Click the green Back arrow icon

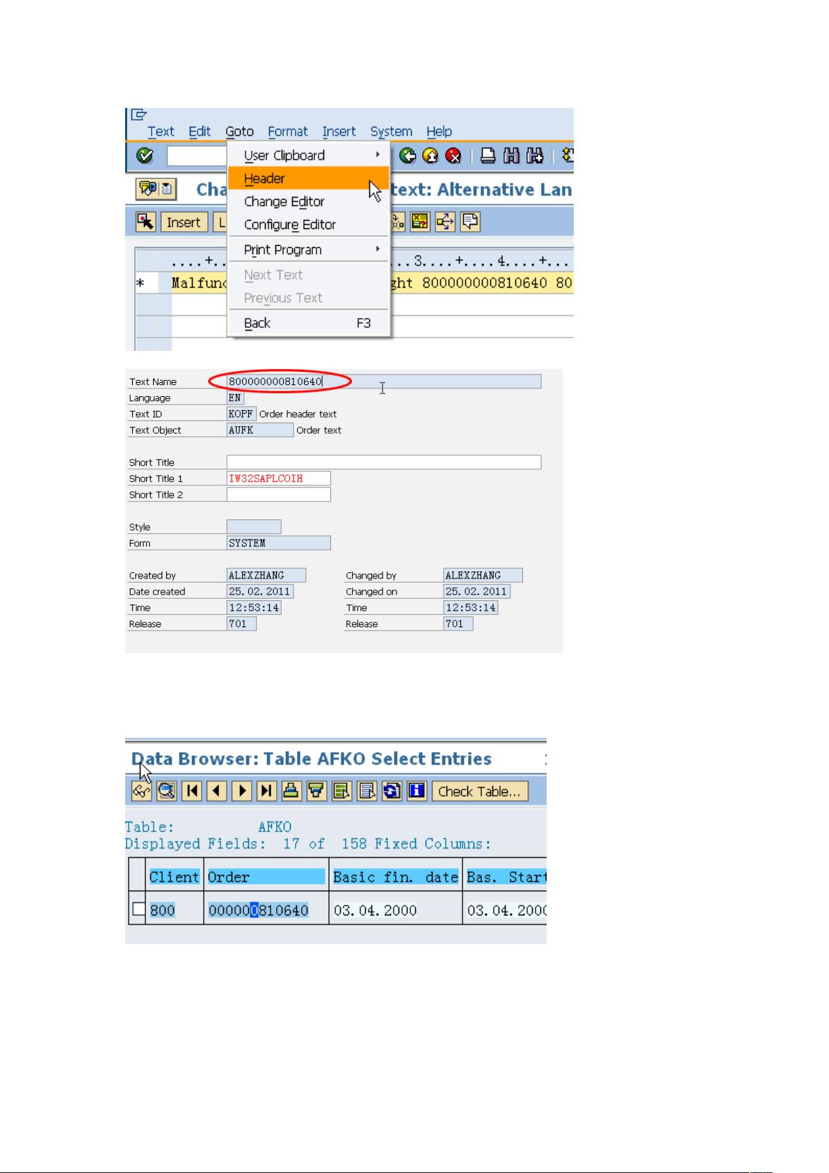point(408,156)
